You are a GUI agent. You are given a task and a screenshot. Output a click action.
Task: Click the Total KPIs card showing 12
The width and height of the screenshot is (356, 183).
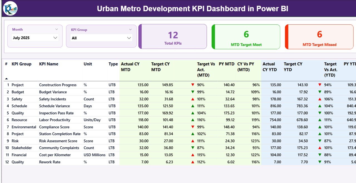(173, 36)
